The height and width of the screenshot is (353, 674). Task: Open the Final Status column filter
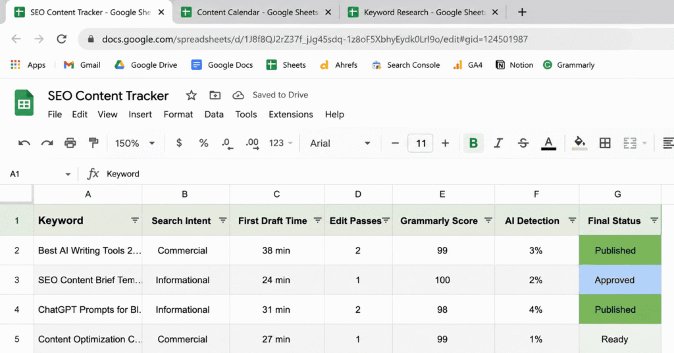pos(654,220)
